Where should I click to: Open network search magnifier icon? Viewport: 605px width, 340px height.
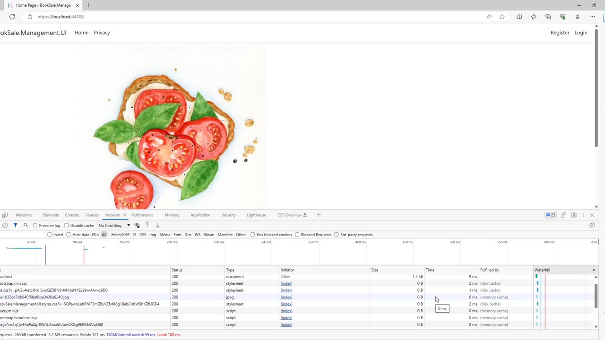point(26,225)
